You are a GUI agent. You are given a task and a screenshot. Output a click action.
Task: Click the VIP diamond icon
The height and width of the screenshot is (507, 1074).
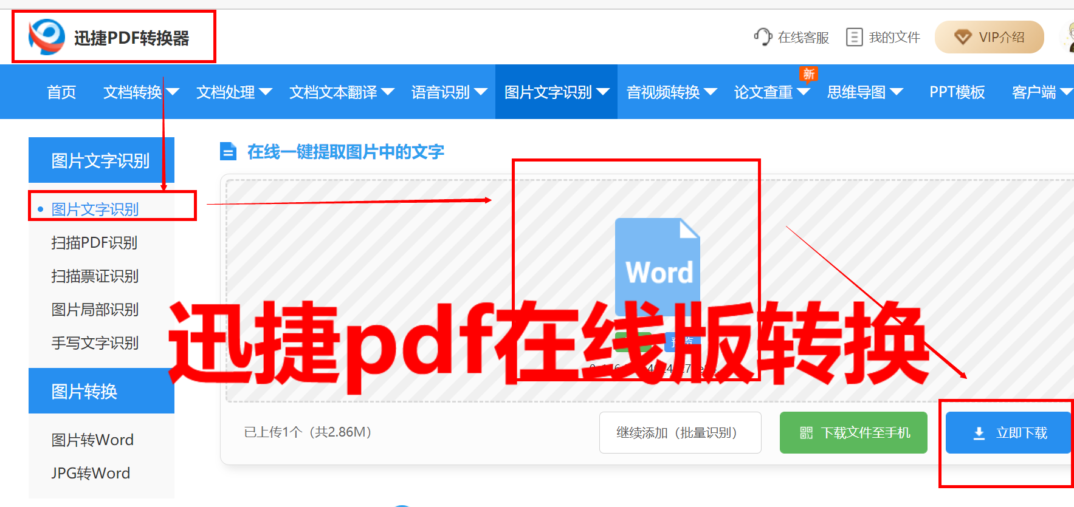963,37
